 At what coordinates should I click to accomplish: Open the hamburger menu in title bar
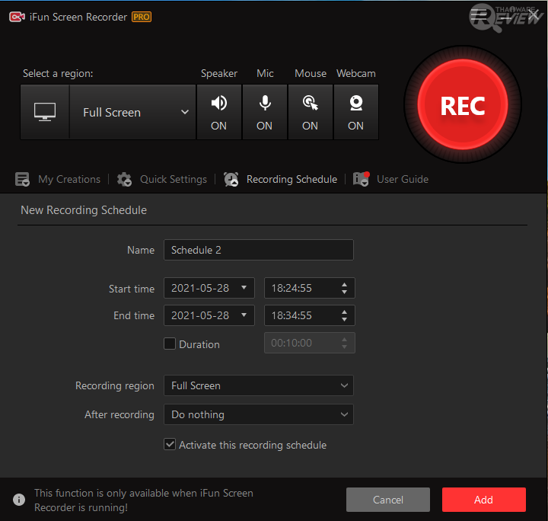479,15
